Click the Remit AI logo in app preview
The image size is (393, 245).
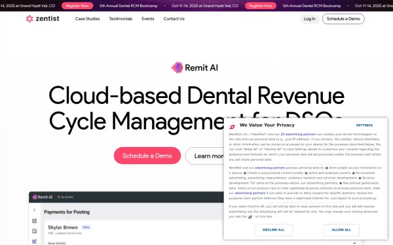tap(43, 197)
